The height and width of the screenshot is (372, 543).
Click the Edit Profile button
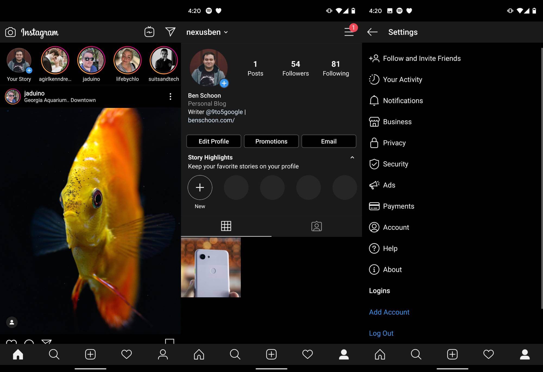214,141
